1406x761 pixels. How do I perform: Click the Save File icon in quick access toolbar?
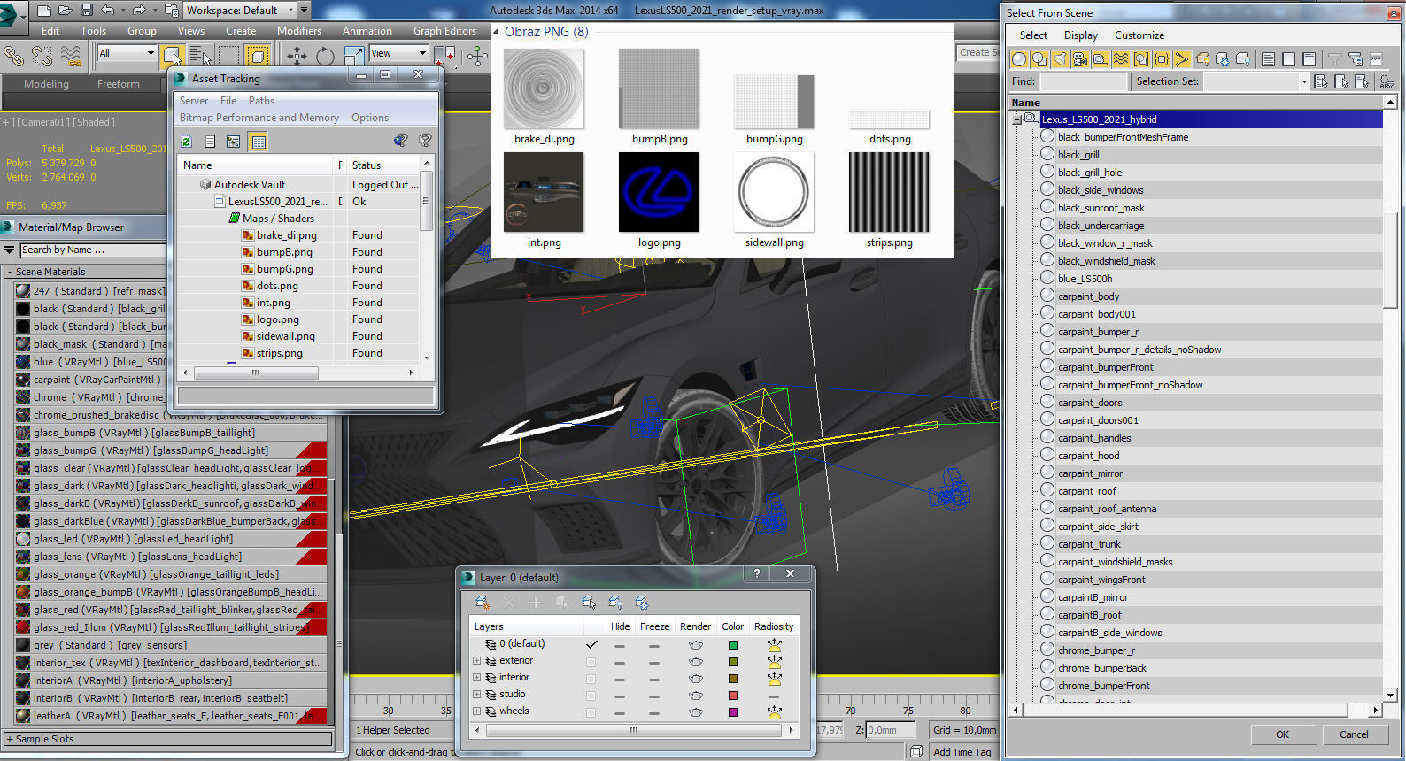86,10
